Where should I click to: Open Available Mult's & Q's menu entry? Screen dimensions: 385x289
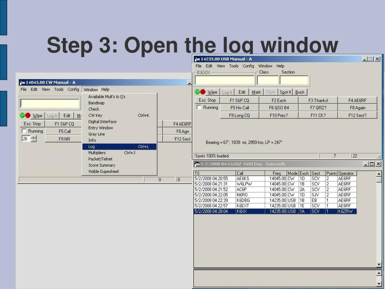pyautogui.click(x=119, y=96)
